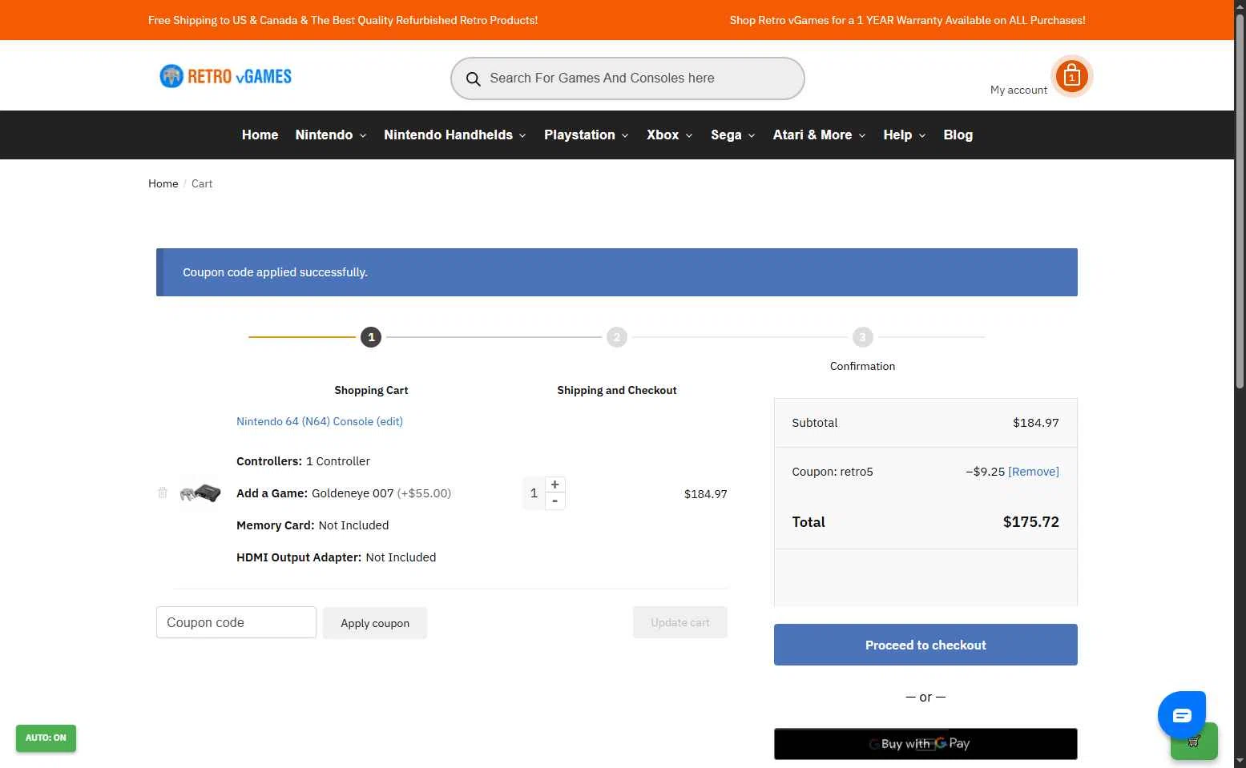The height and width of the screenshot is (768, 1246).
Task: Click the -$9.25 discount amount
Action: [x=986, y=472]
